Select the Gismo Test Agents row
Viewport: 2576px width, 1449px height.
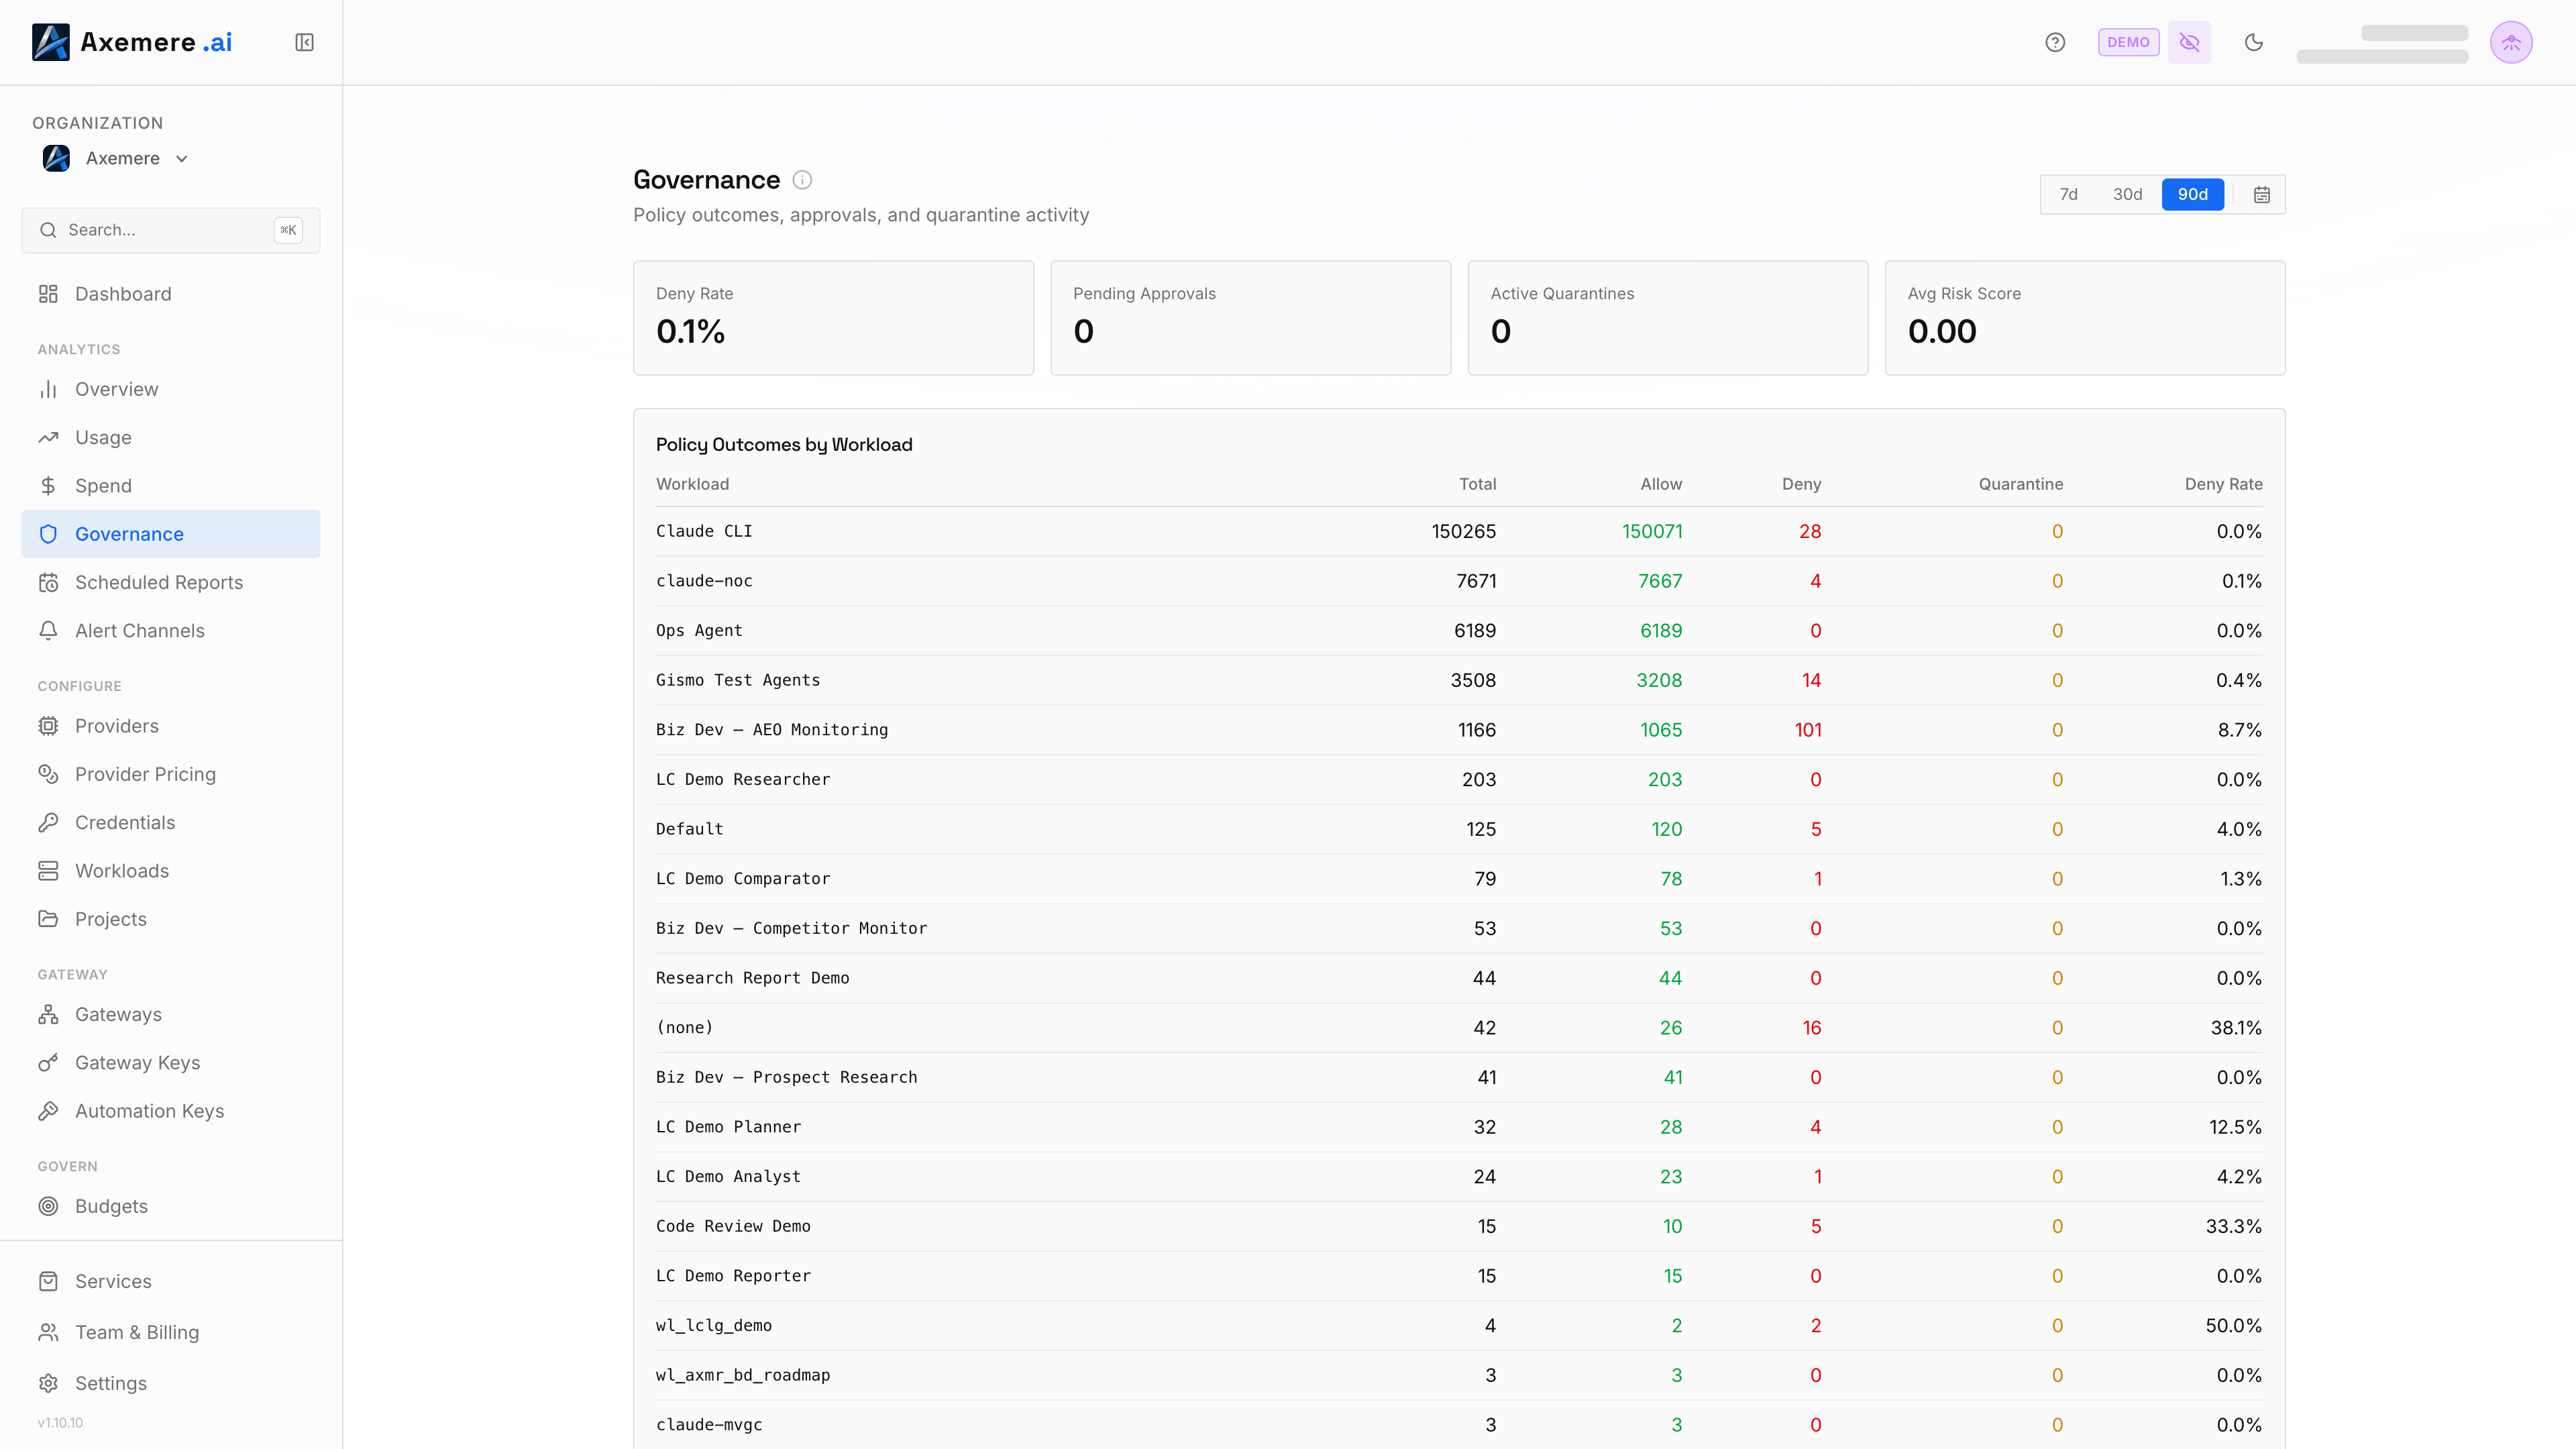pos(1459,680)
